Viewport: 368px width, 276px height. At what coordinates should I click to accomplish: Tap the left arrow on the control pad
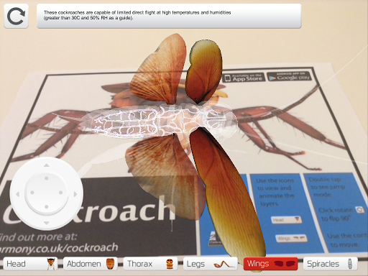(x=18, y=194)
